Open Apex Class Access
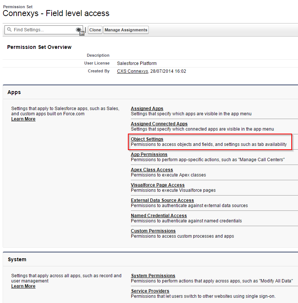Viewport: 298px width, 303px height. [x=152, y=169]
